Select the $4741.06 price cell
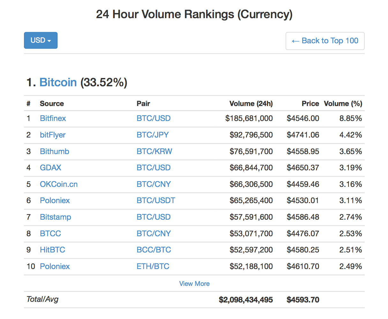 click(x=303, y=135)
